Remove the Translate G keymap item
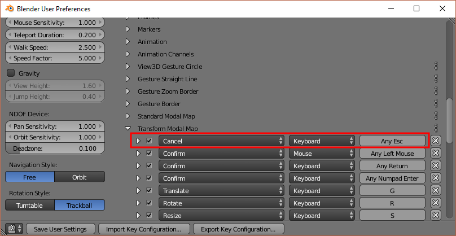This screenshot has width=456, height=236. tap(435, 191)
